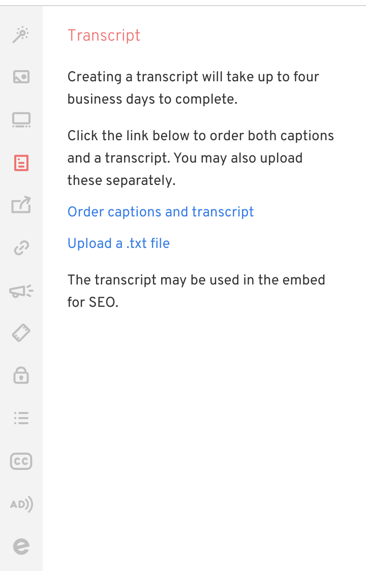Screen dimensions: 366x571
Task: Follow the Order captions and transcript link
Action: point(161,211)
